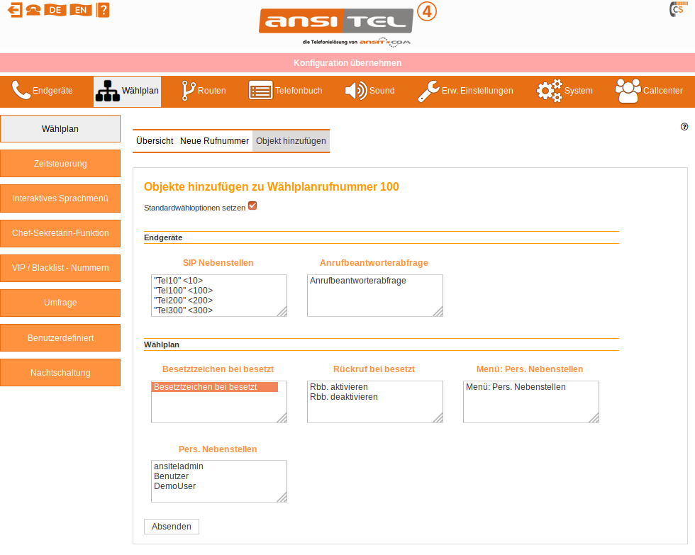This screenshot has height=555, width=695.
Task: Click the telephone icon in top bar
Action: [x=33, y=10]
